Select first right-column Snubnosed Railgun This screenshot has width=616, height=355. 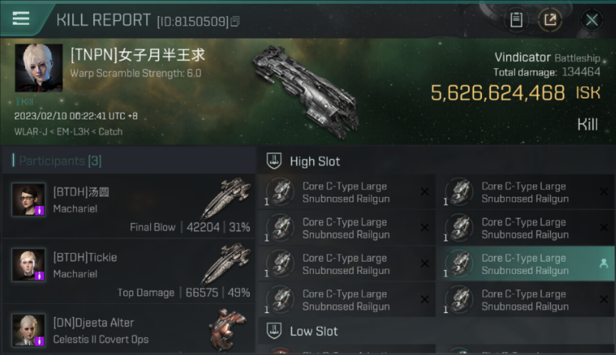point(525,192)
